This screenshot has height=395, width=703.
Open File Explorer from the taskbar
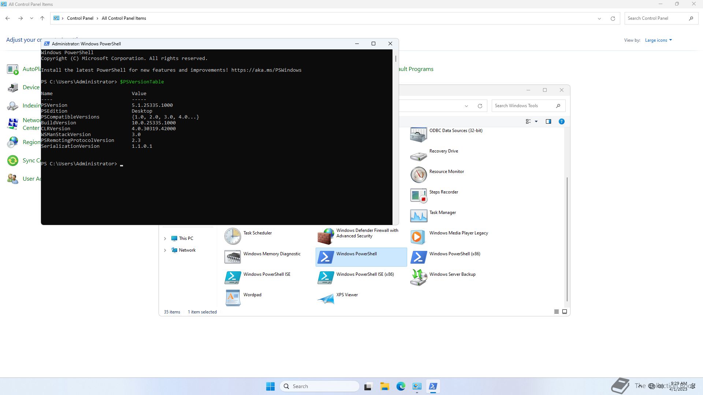(x=384, y=386)
